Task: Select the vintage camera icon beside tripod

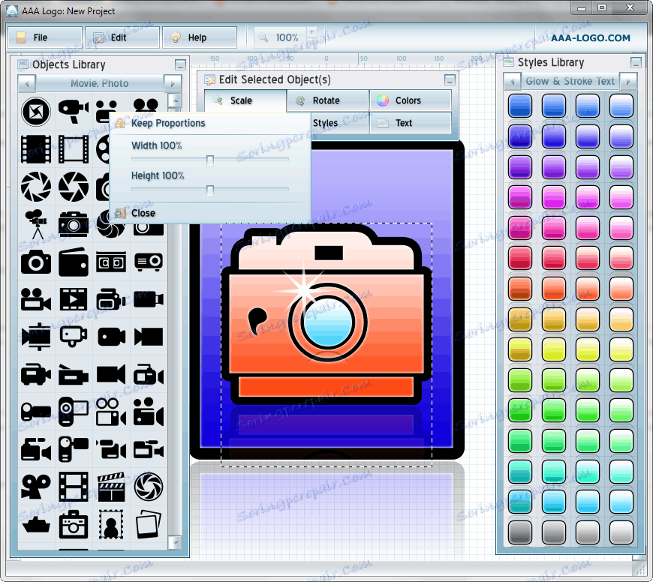Action: click(x=74, y=225)
